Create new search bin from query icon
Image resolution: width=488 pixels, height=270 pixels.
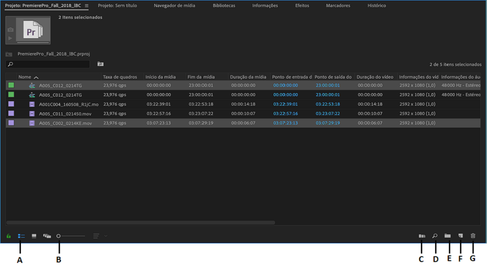coord(100,64)
